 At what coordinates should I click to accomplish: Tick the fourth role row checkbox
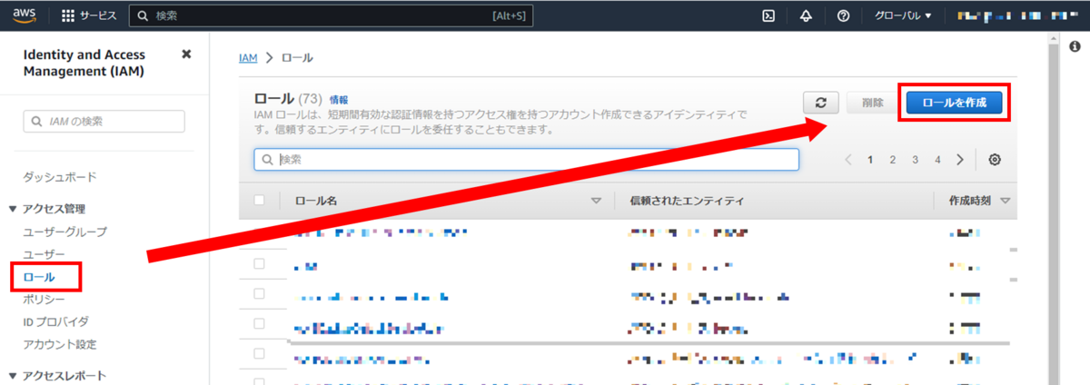coord(259,325)
